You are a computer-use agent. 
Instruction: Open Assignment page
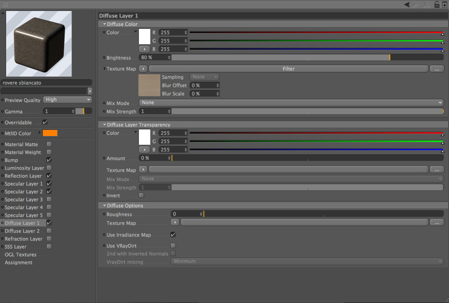pyautogui.click(x=18, y=263)
